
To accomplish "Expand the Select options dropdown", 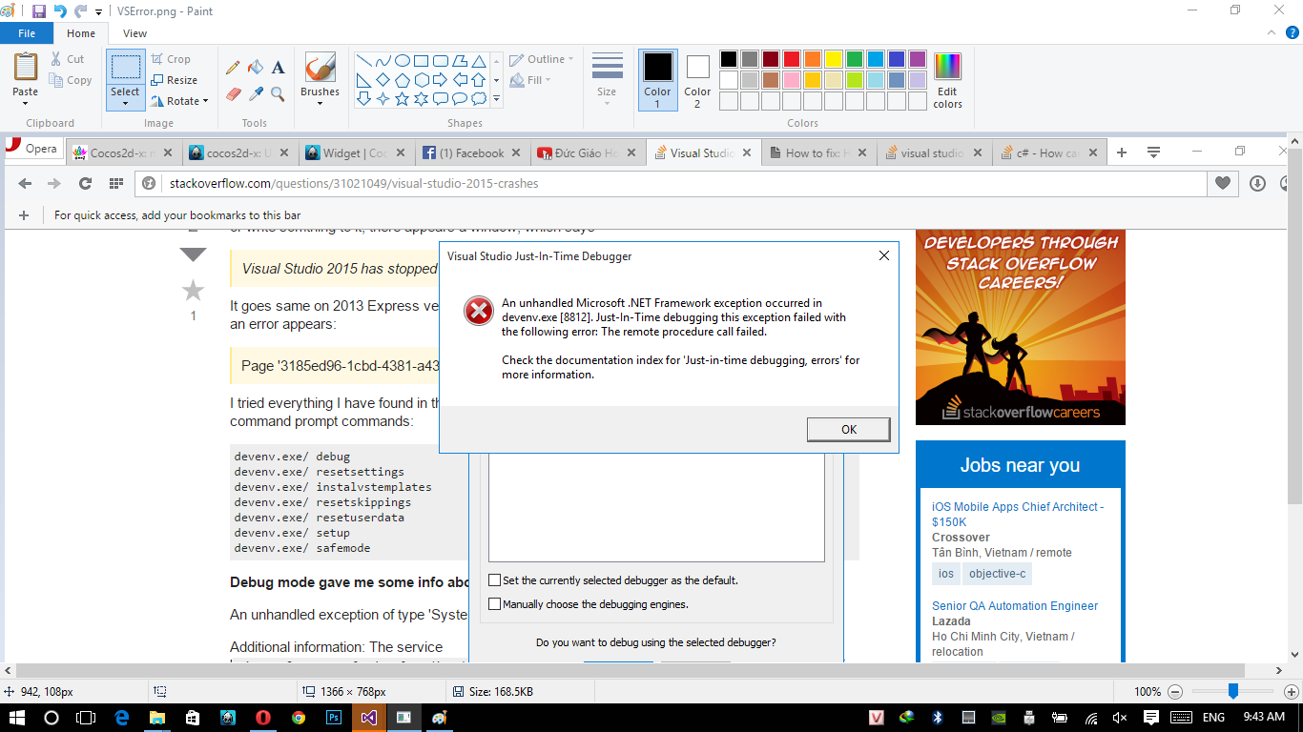I will 125,103.
